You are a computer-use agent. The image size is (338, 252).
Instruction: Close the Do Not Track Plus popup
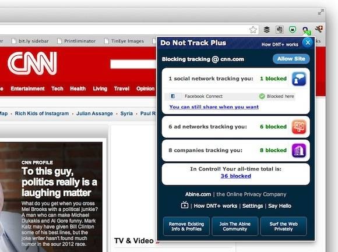(308, 42)
